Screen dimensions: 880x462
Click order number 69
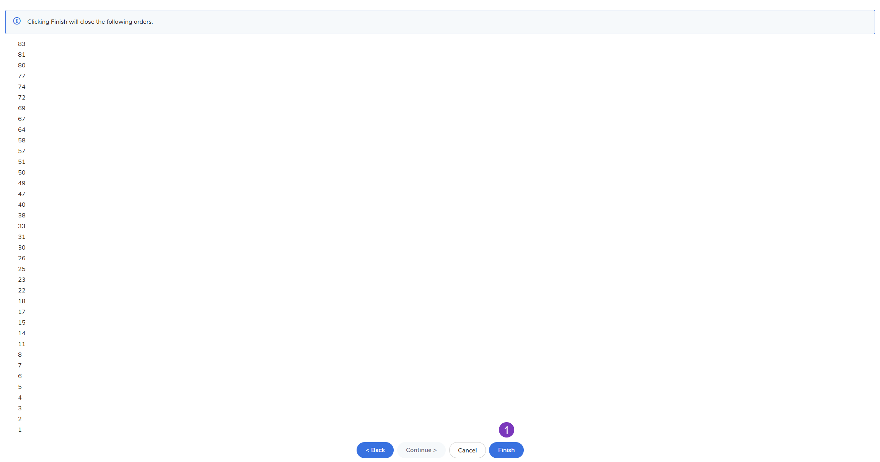[x=21, y=108]
